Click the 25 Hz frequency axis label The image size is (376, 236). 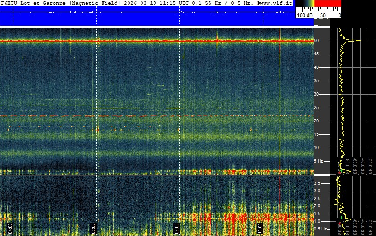coord(317,108)
